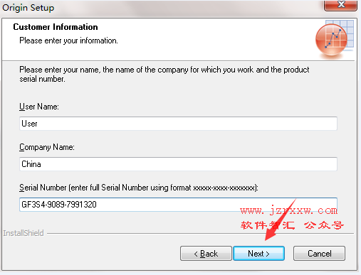
Task: Click the instruction paragraph about name and serial
Action: pos(164,74)
